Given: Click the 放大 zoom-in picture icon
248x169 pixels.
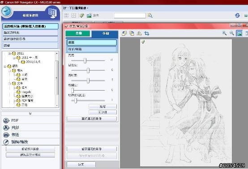Looking at the screenshot, I should click(89, 16).
